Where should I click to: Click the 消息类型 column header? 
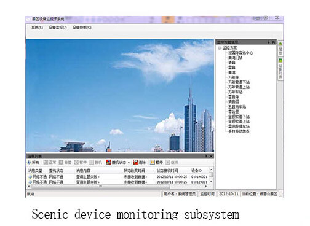pyautogui.click(x=35, y=170)
